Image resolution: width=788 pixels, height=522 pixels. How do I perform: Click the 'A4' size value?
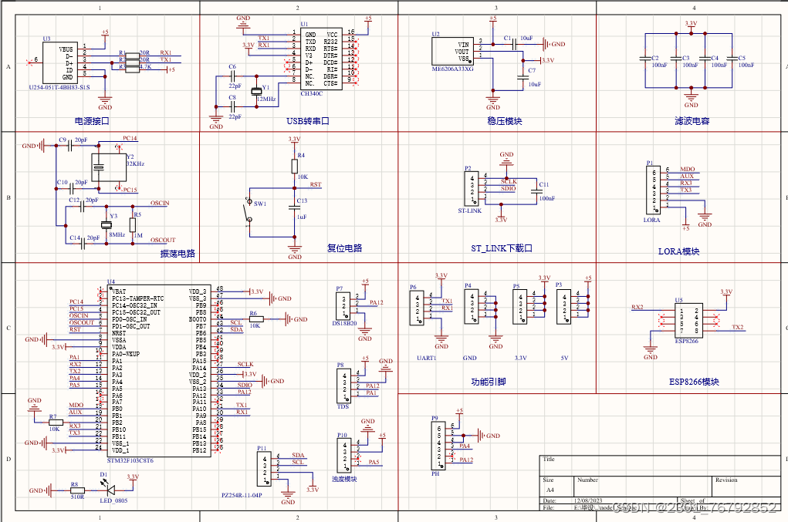click(x=550, y=490)
